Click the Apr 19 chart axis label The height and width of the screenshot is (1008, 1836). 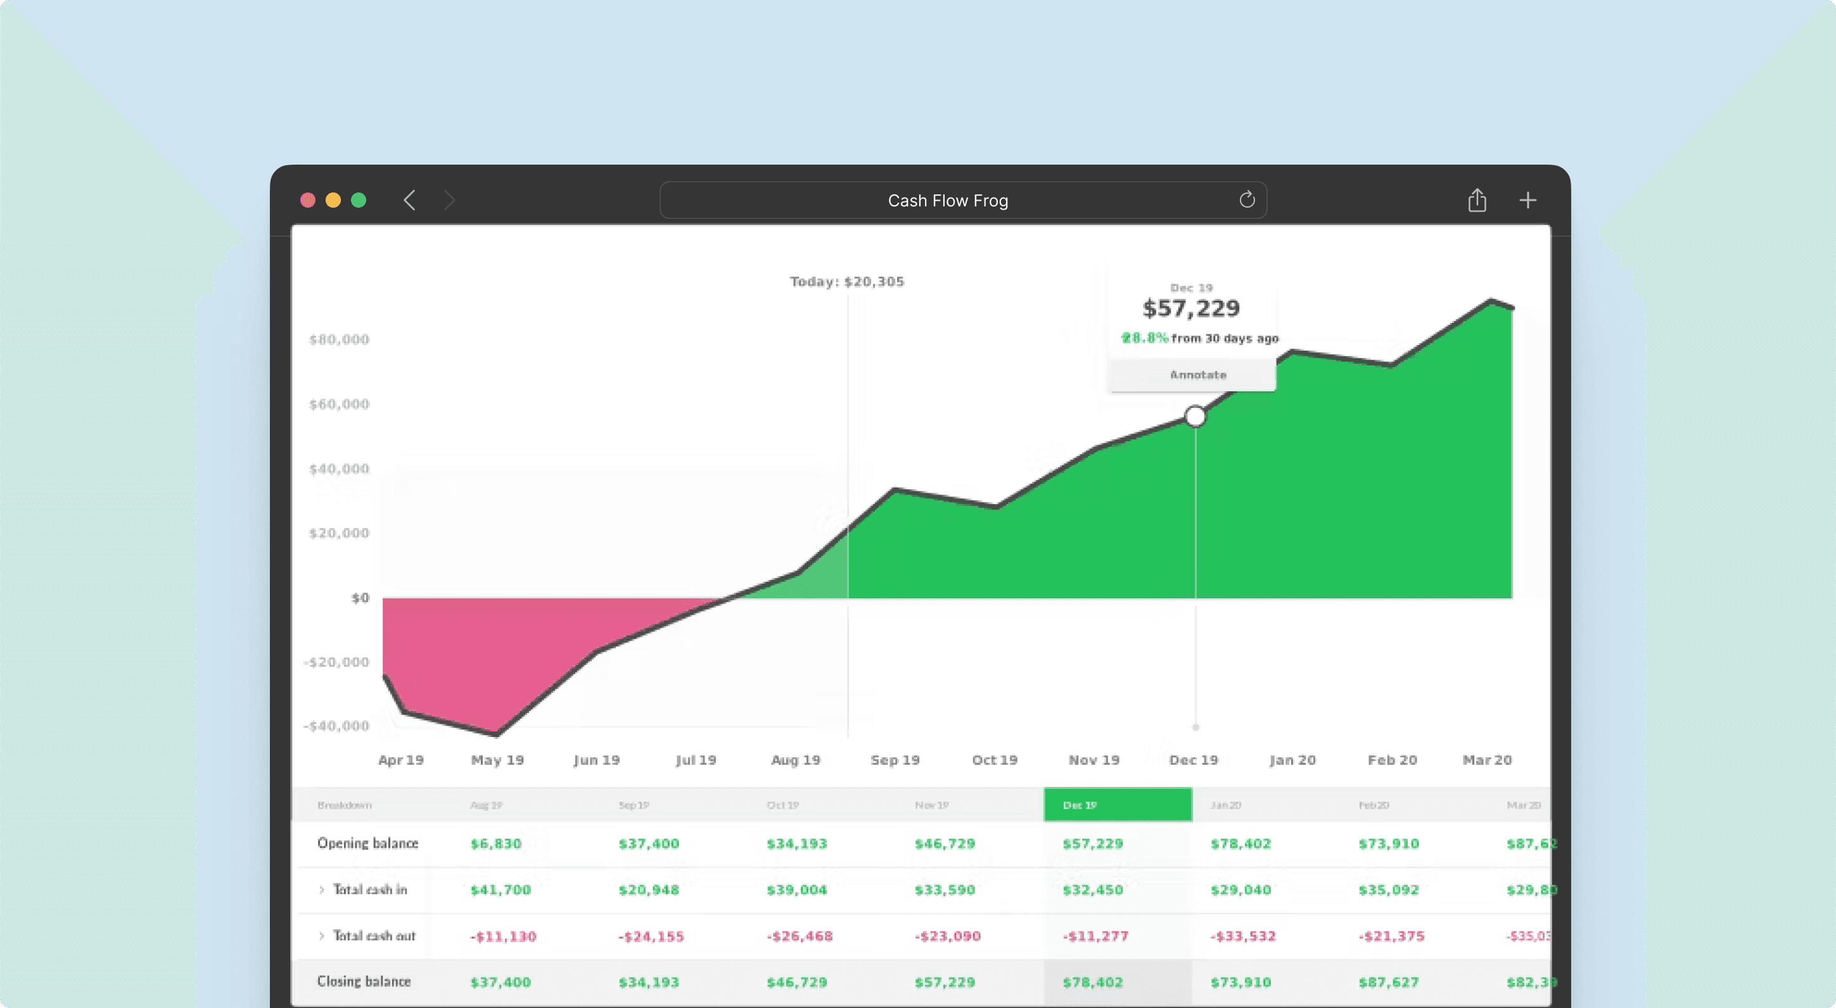tap(400, 760)
